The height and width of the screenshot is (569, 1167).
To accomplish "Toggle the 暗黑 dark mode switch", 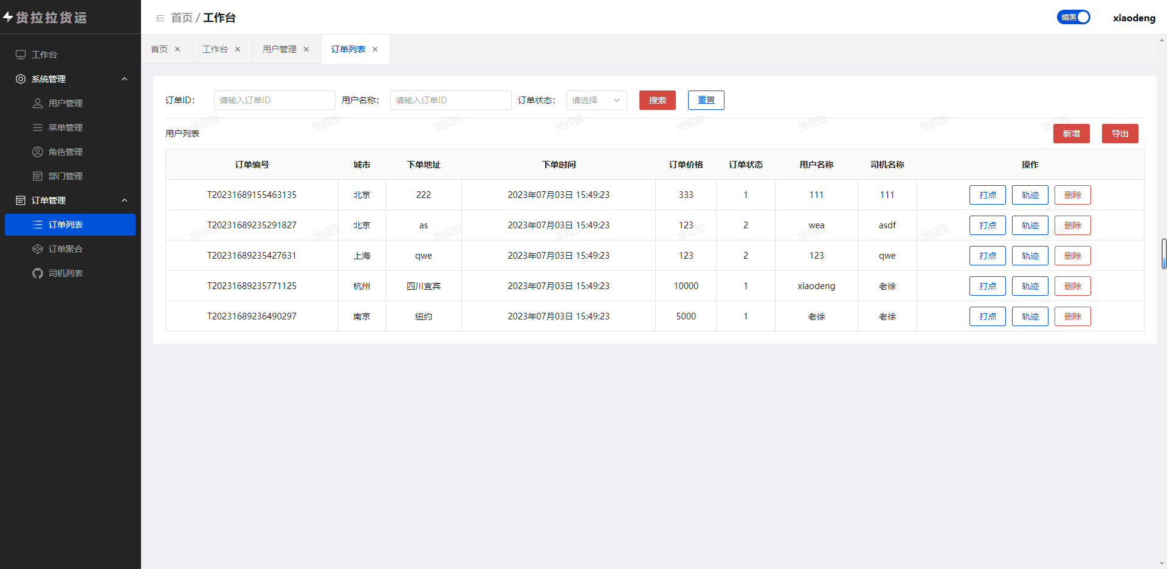I will (x=1073, y=17).
